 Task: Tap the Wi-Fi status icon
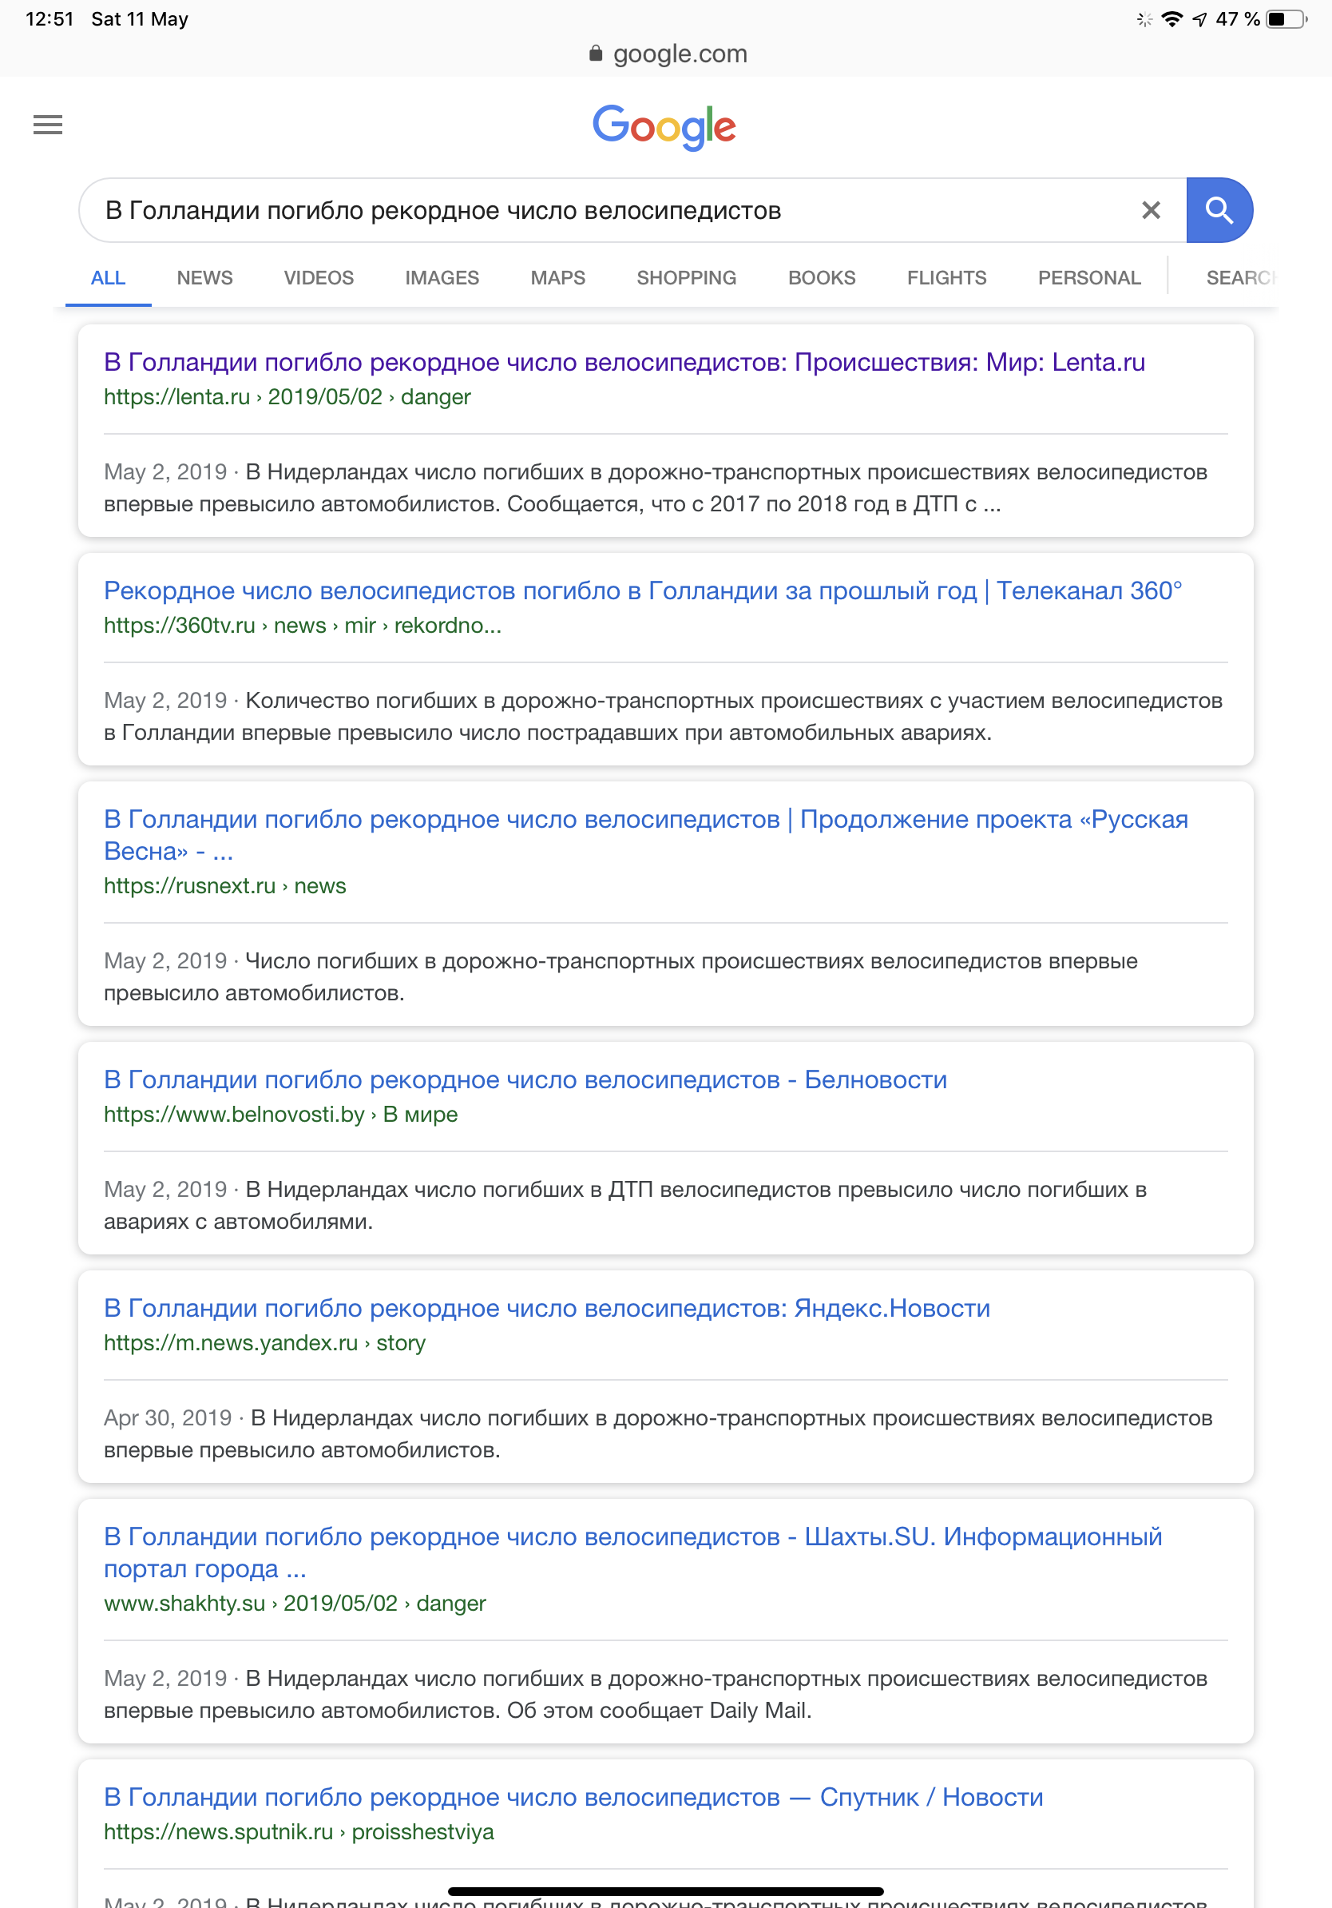click(x=1171, y=19)
